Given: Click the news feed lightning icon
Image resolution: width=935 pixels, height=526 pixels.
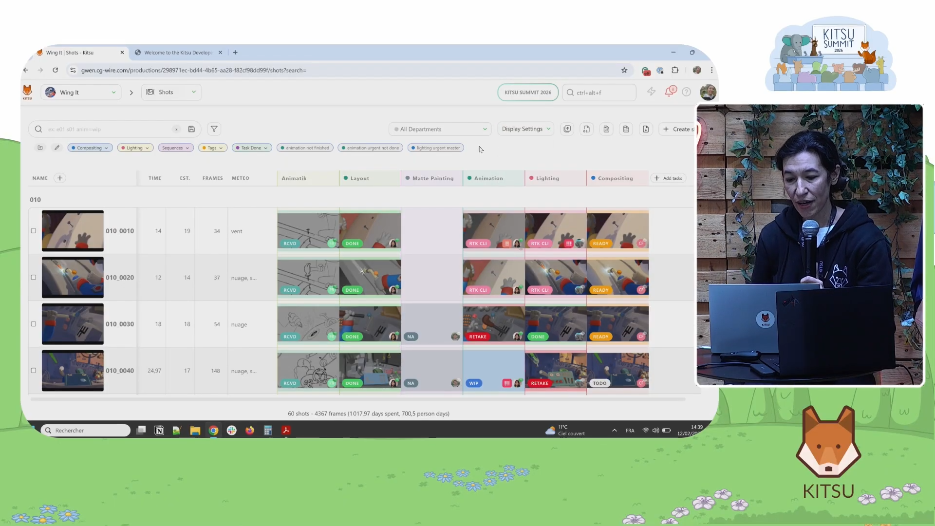Looking at the screenshot, I should point(651,92).
